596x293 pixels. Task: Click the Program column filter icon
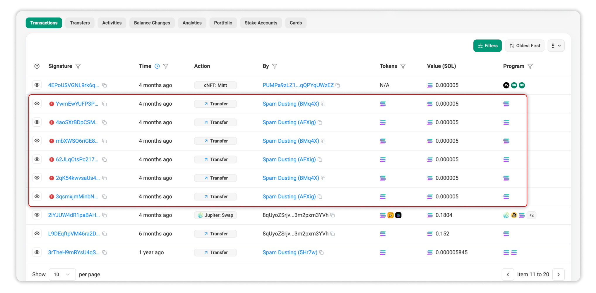point(530,66)
